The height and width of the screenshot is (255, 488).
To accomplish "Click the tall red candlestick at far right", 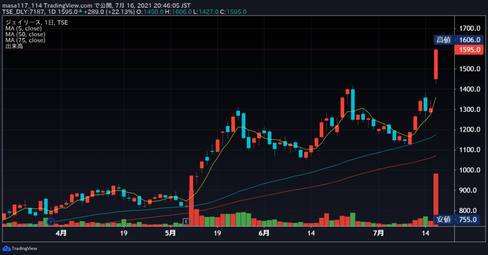I will (x=436, y=64).
